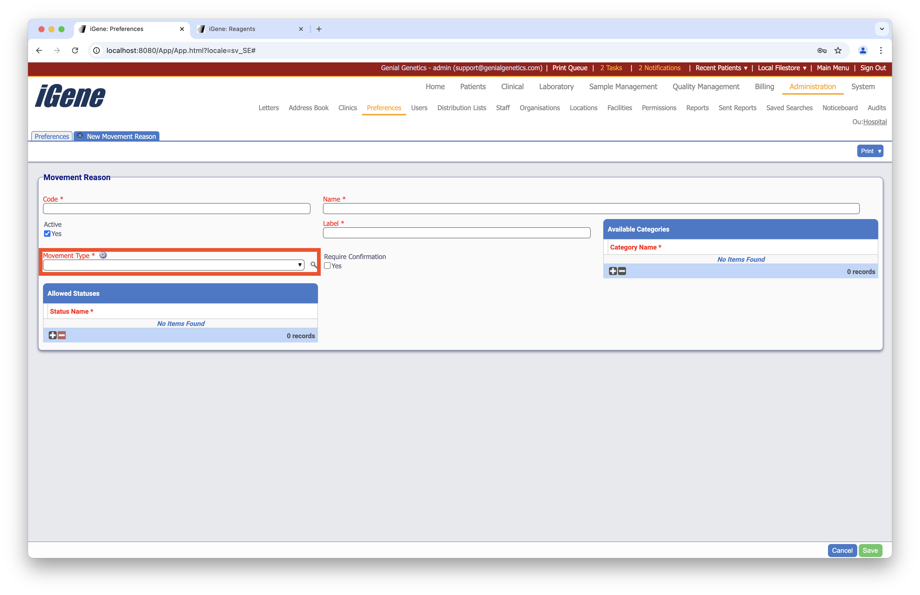This screenshot has height=595, width=920.
Task: Add row in Available Categories table
Action: pos(613,271)
